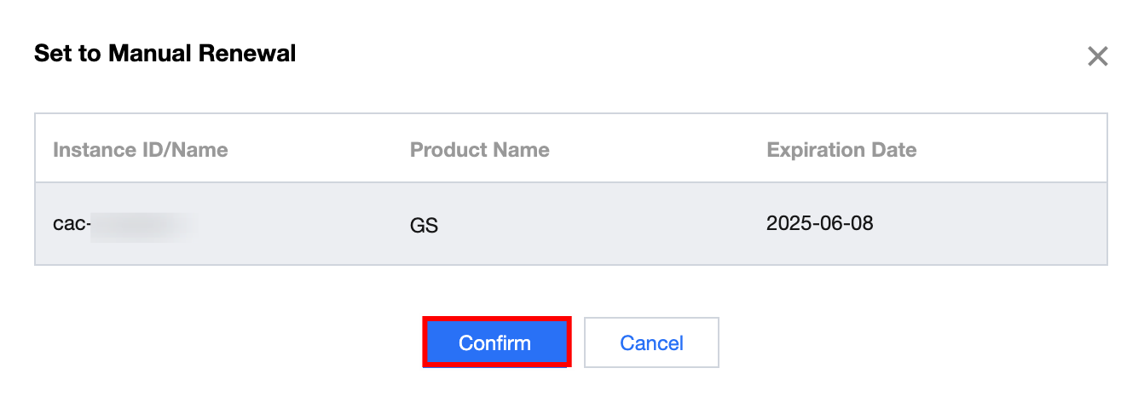Image resolution: width=1144 pixels, height=397 pixels.
Task: Select the Instance ID/Name column header
Action: click(x=141, y=151)
